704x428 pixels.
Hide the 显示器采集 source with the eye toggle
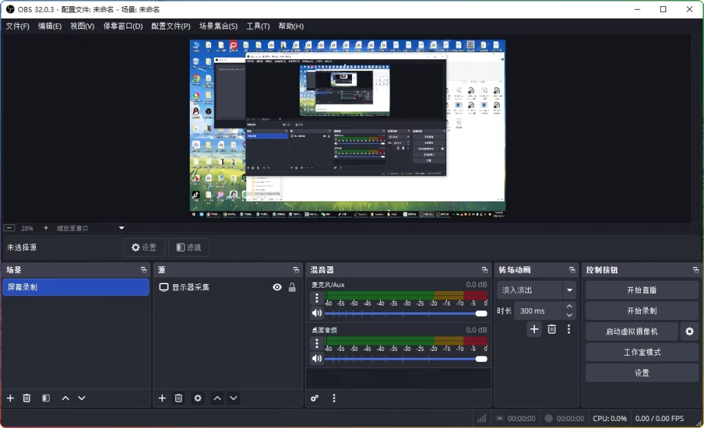click(277, 287)
